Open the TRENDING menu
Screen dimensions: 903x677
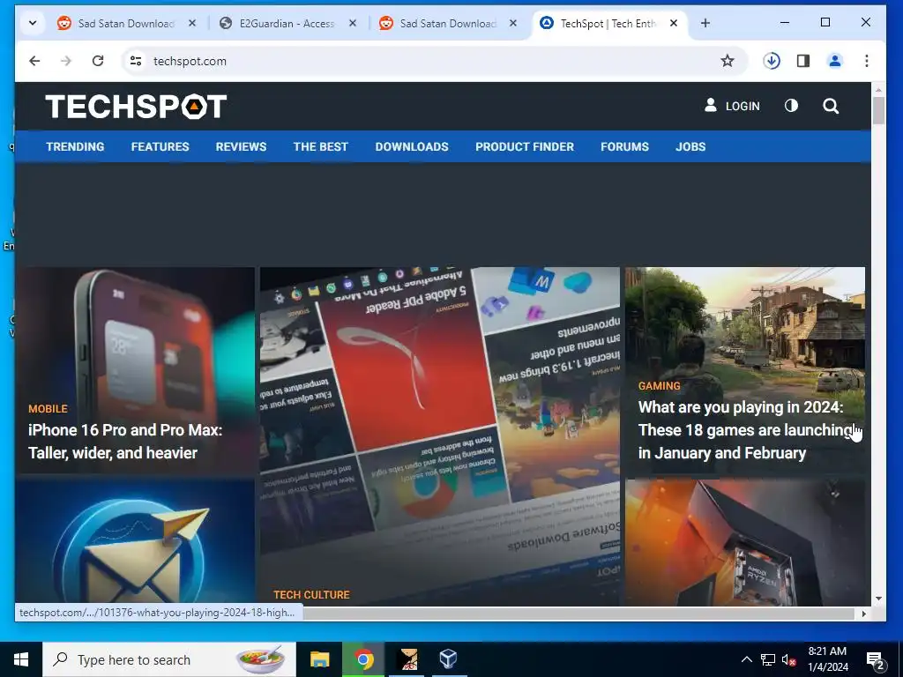point(75,147)
